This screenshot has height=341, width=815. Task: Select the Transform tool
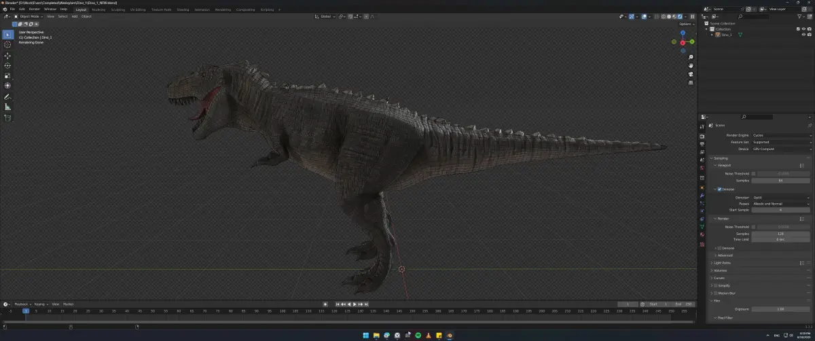[7, 86]
